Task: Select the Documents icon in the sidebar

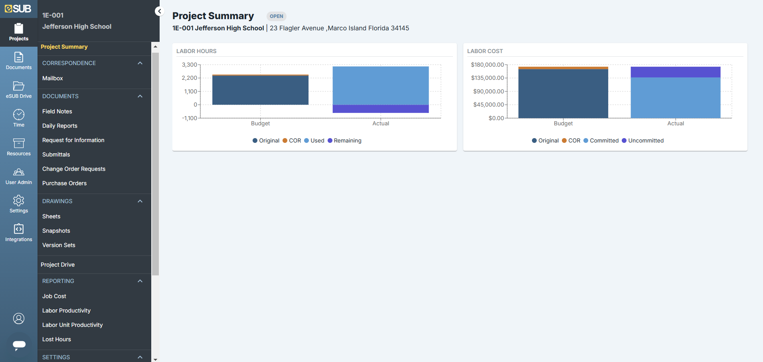Action: point(18,61)
